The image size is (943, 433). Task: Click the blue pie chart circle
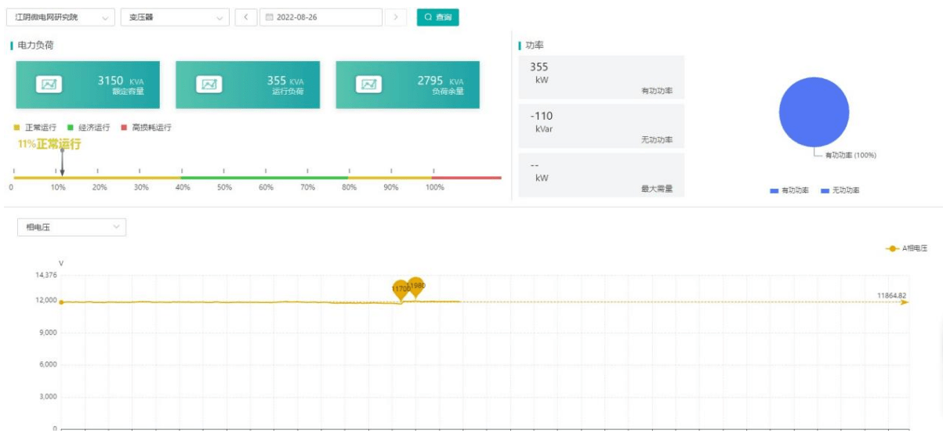814,112
